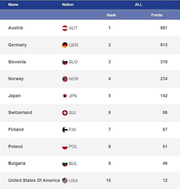Click Germany's 913 points value
The height and width of the screenshot is (189, 180).
click(164, 45)
